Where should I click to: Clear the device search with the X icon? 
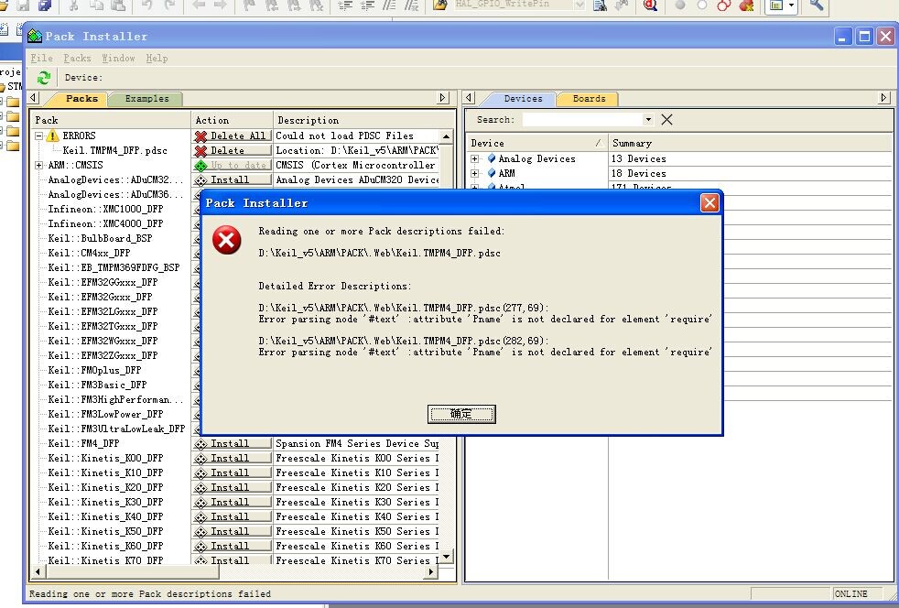(666, 119)
